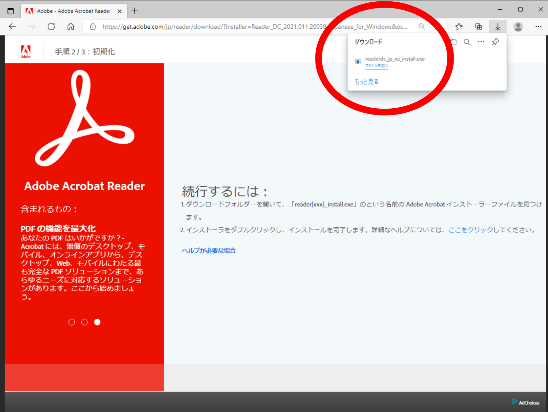Select the second carousel dot

[85, 322]
